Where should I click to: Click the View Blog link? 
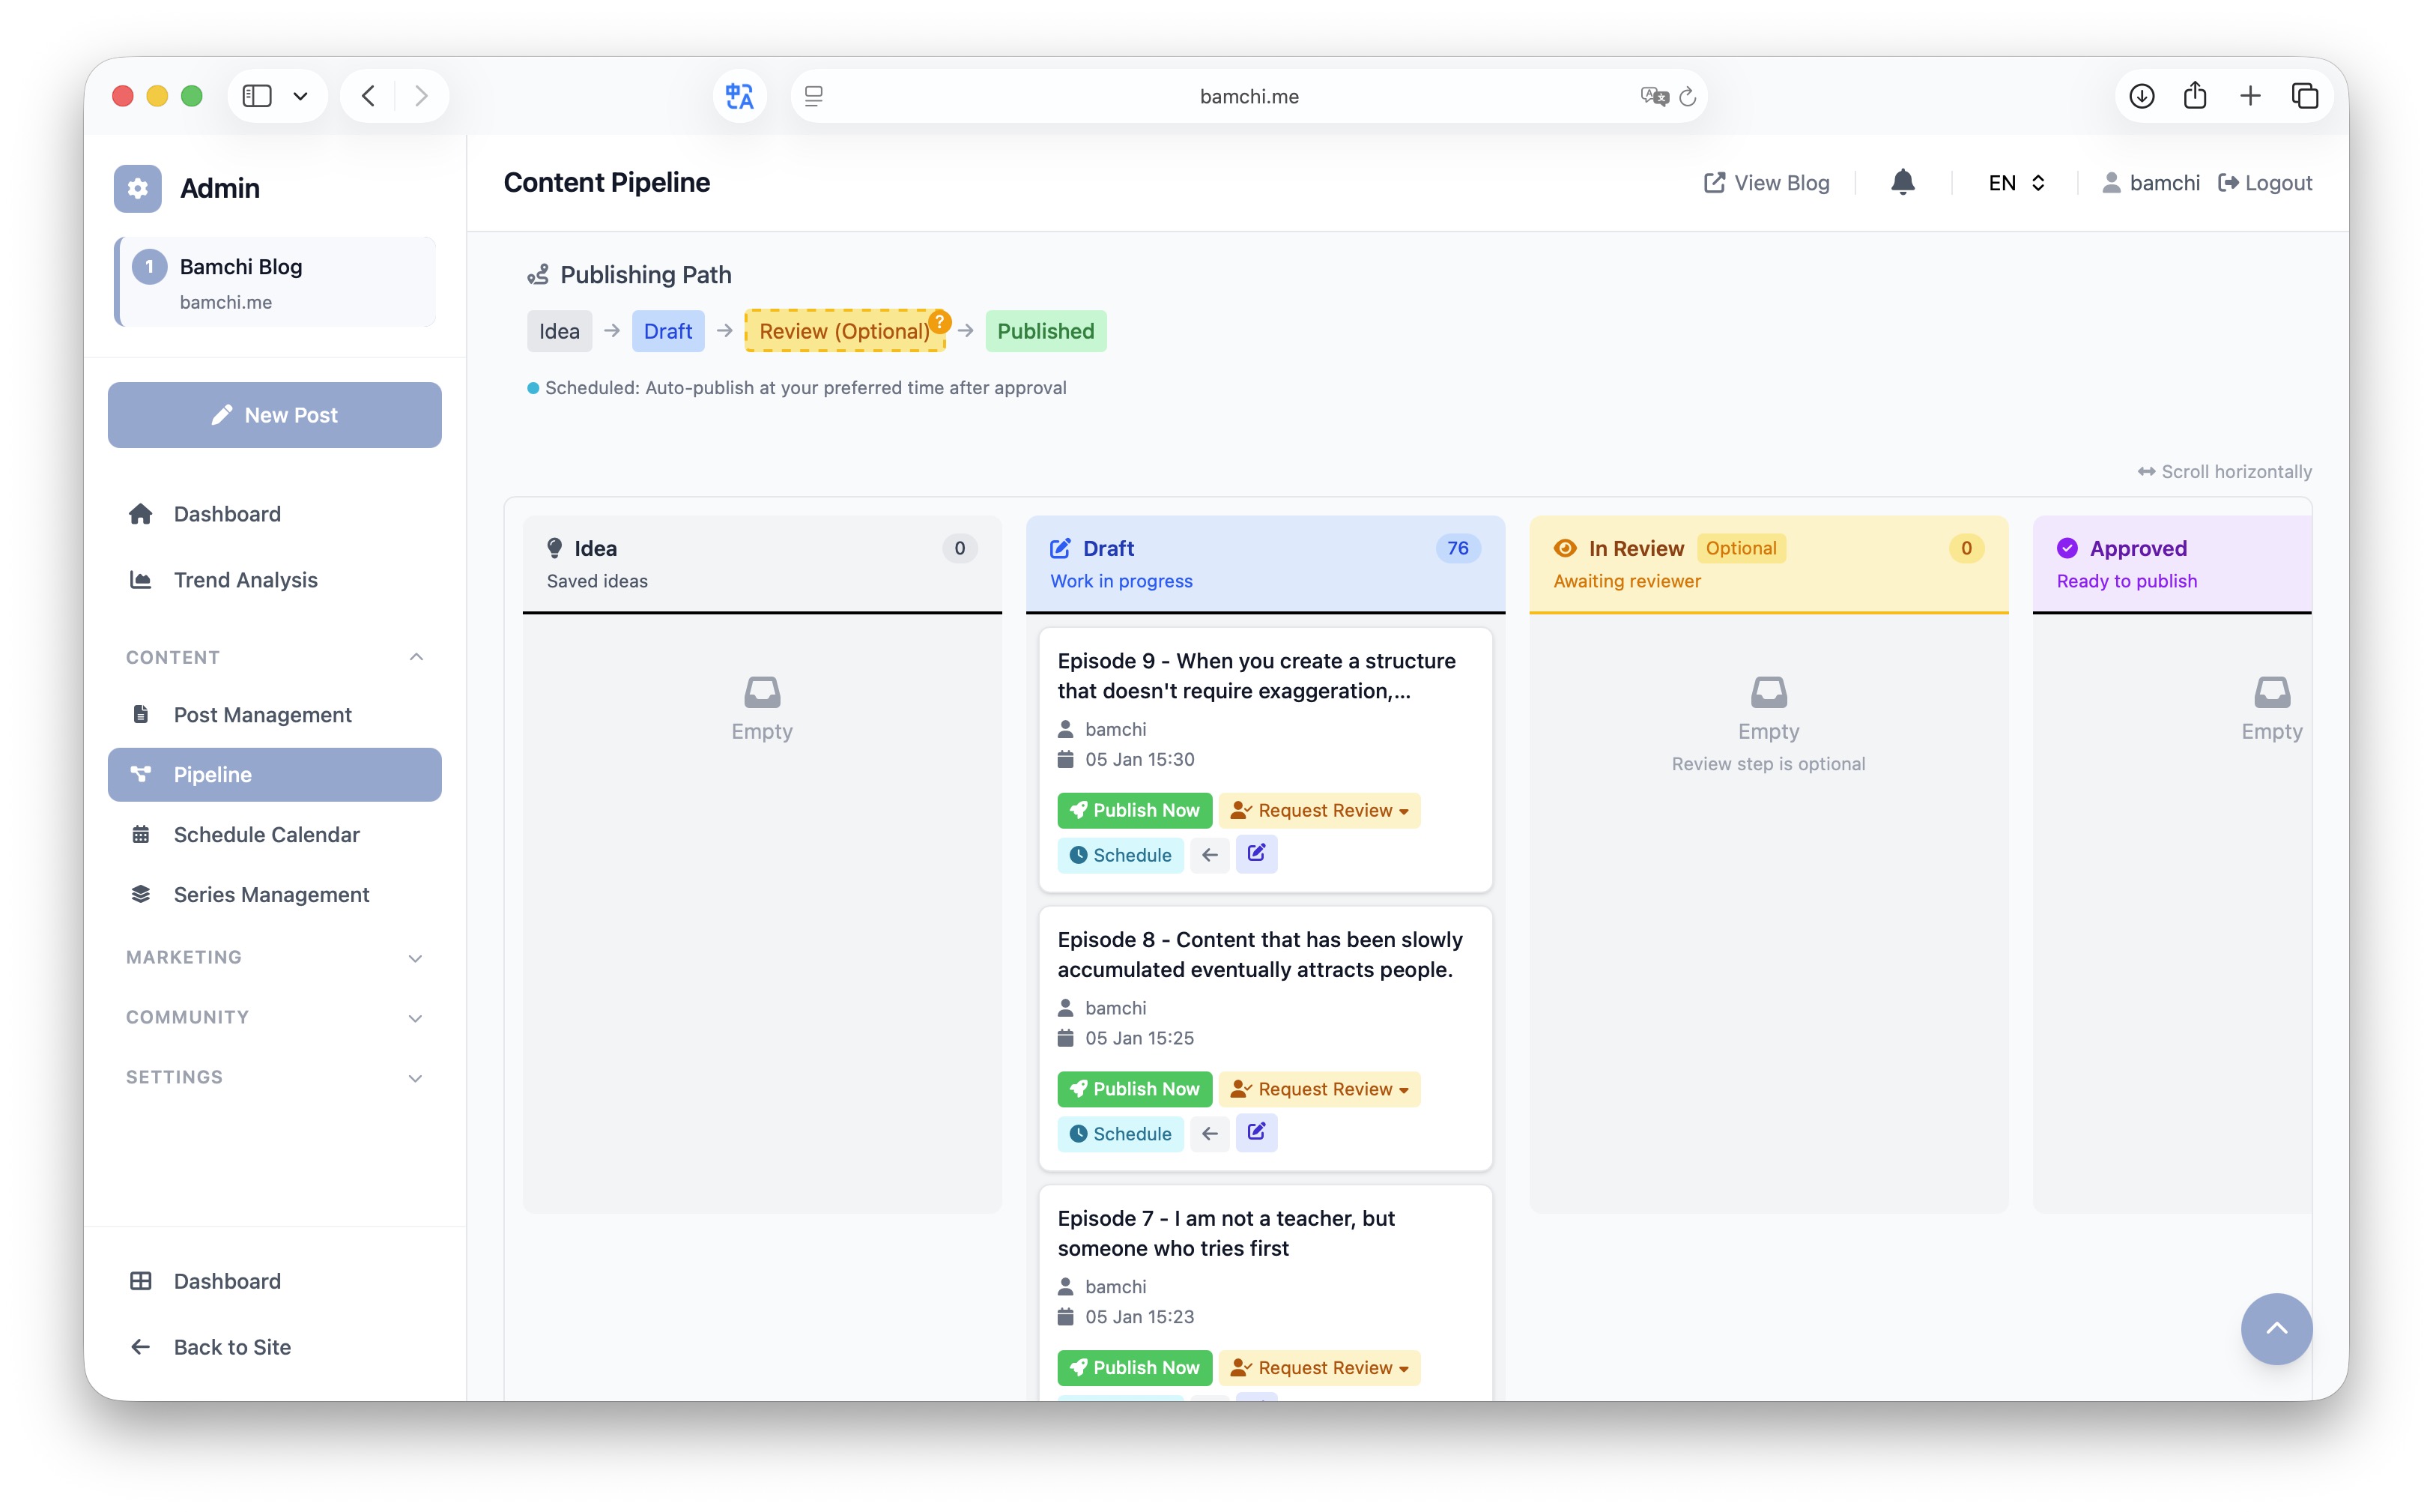click(x=1766, y=183)
